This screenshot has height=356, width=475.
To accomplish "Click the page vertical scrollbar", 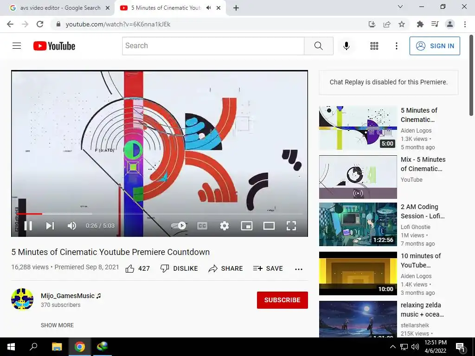I will coord(471,75).
